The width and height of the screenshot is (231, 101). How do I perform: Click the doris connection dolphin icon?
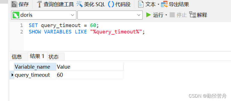[x=16, y=15]
